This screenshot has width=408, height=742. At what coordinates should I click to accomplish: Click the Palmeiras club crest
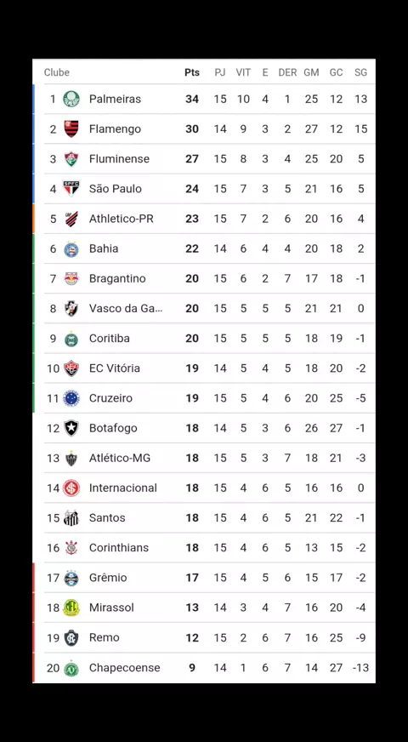(71, 99)
